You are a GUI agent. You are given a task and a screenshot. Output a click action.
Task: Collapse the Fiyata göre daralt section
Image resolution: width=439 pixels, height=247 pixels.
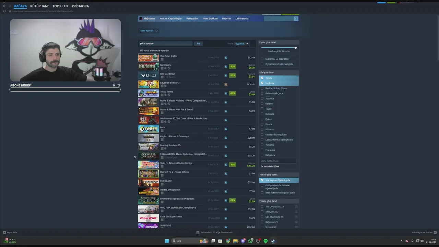278,42
